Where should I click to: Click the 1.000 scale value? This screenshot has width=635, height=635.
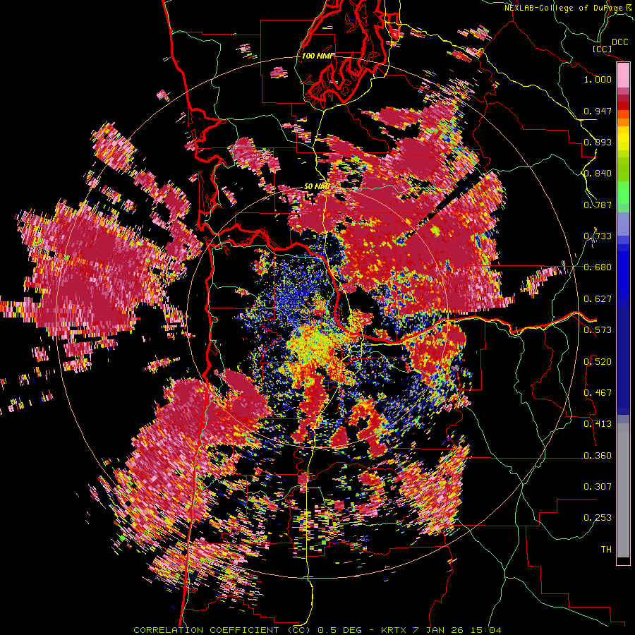pos(598,79)
